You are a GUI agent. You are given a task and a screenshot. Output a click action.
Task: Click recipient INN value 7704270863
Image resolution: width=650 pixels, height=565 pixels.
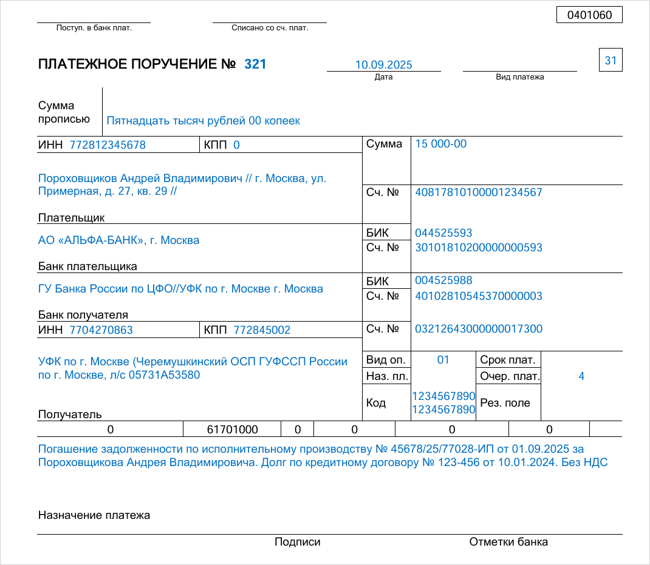(101, 330)
